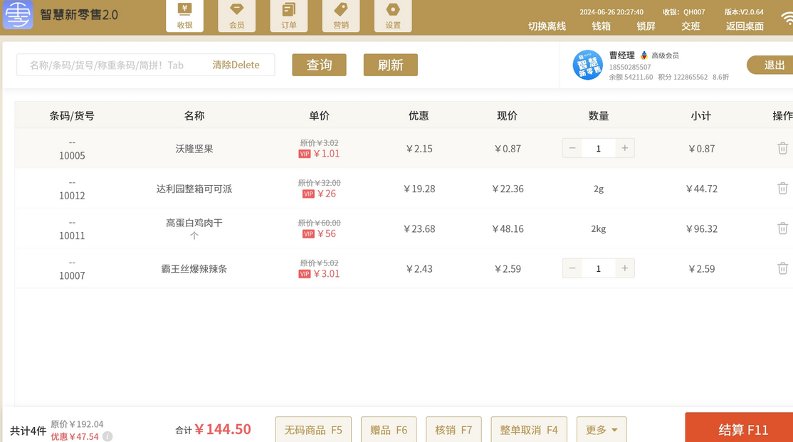Collapse arrow under 高蛋白鸡肉干
793x442 pixels.
click(x=194, y=236)
